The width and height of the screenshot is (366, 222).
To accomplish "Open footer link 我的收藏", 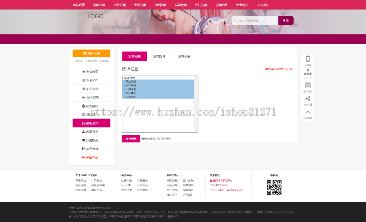I will [142, 190].
